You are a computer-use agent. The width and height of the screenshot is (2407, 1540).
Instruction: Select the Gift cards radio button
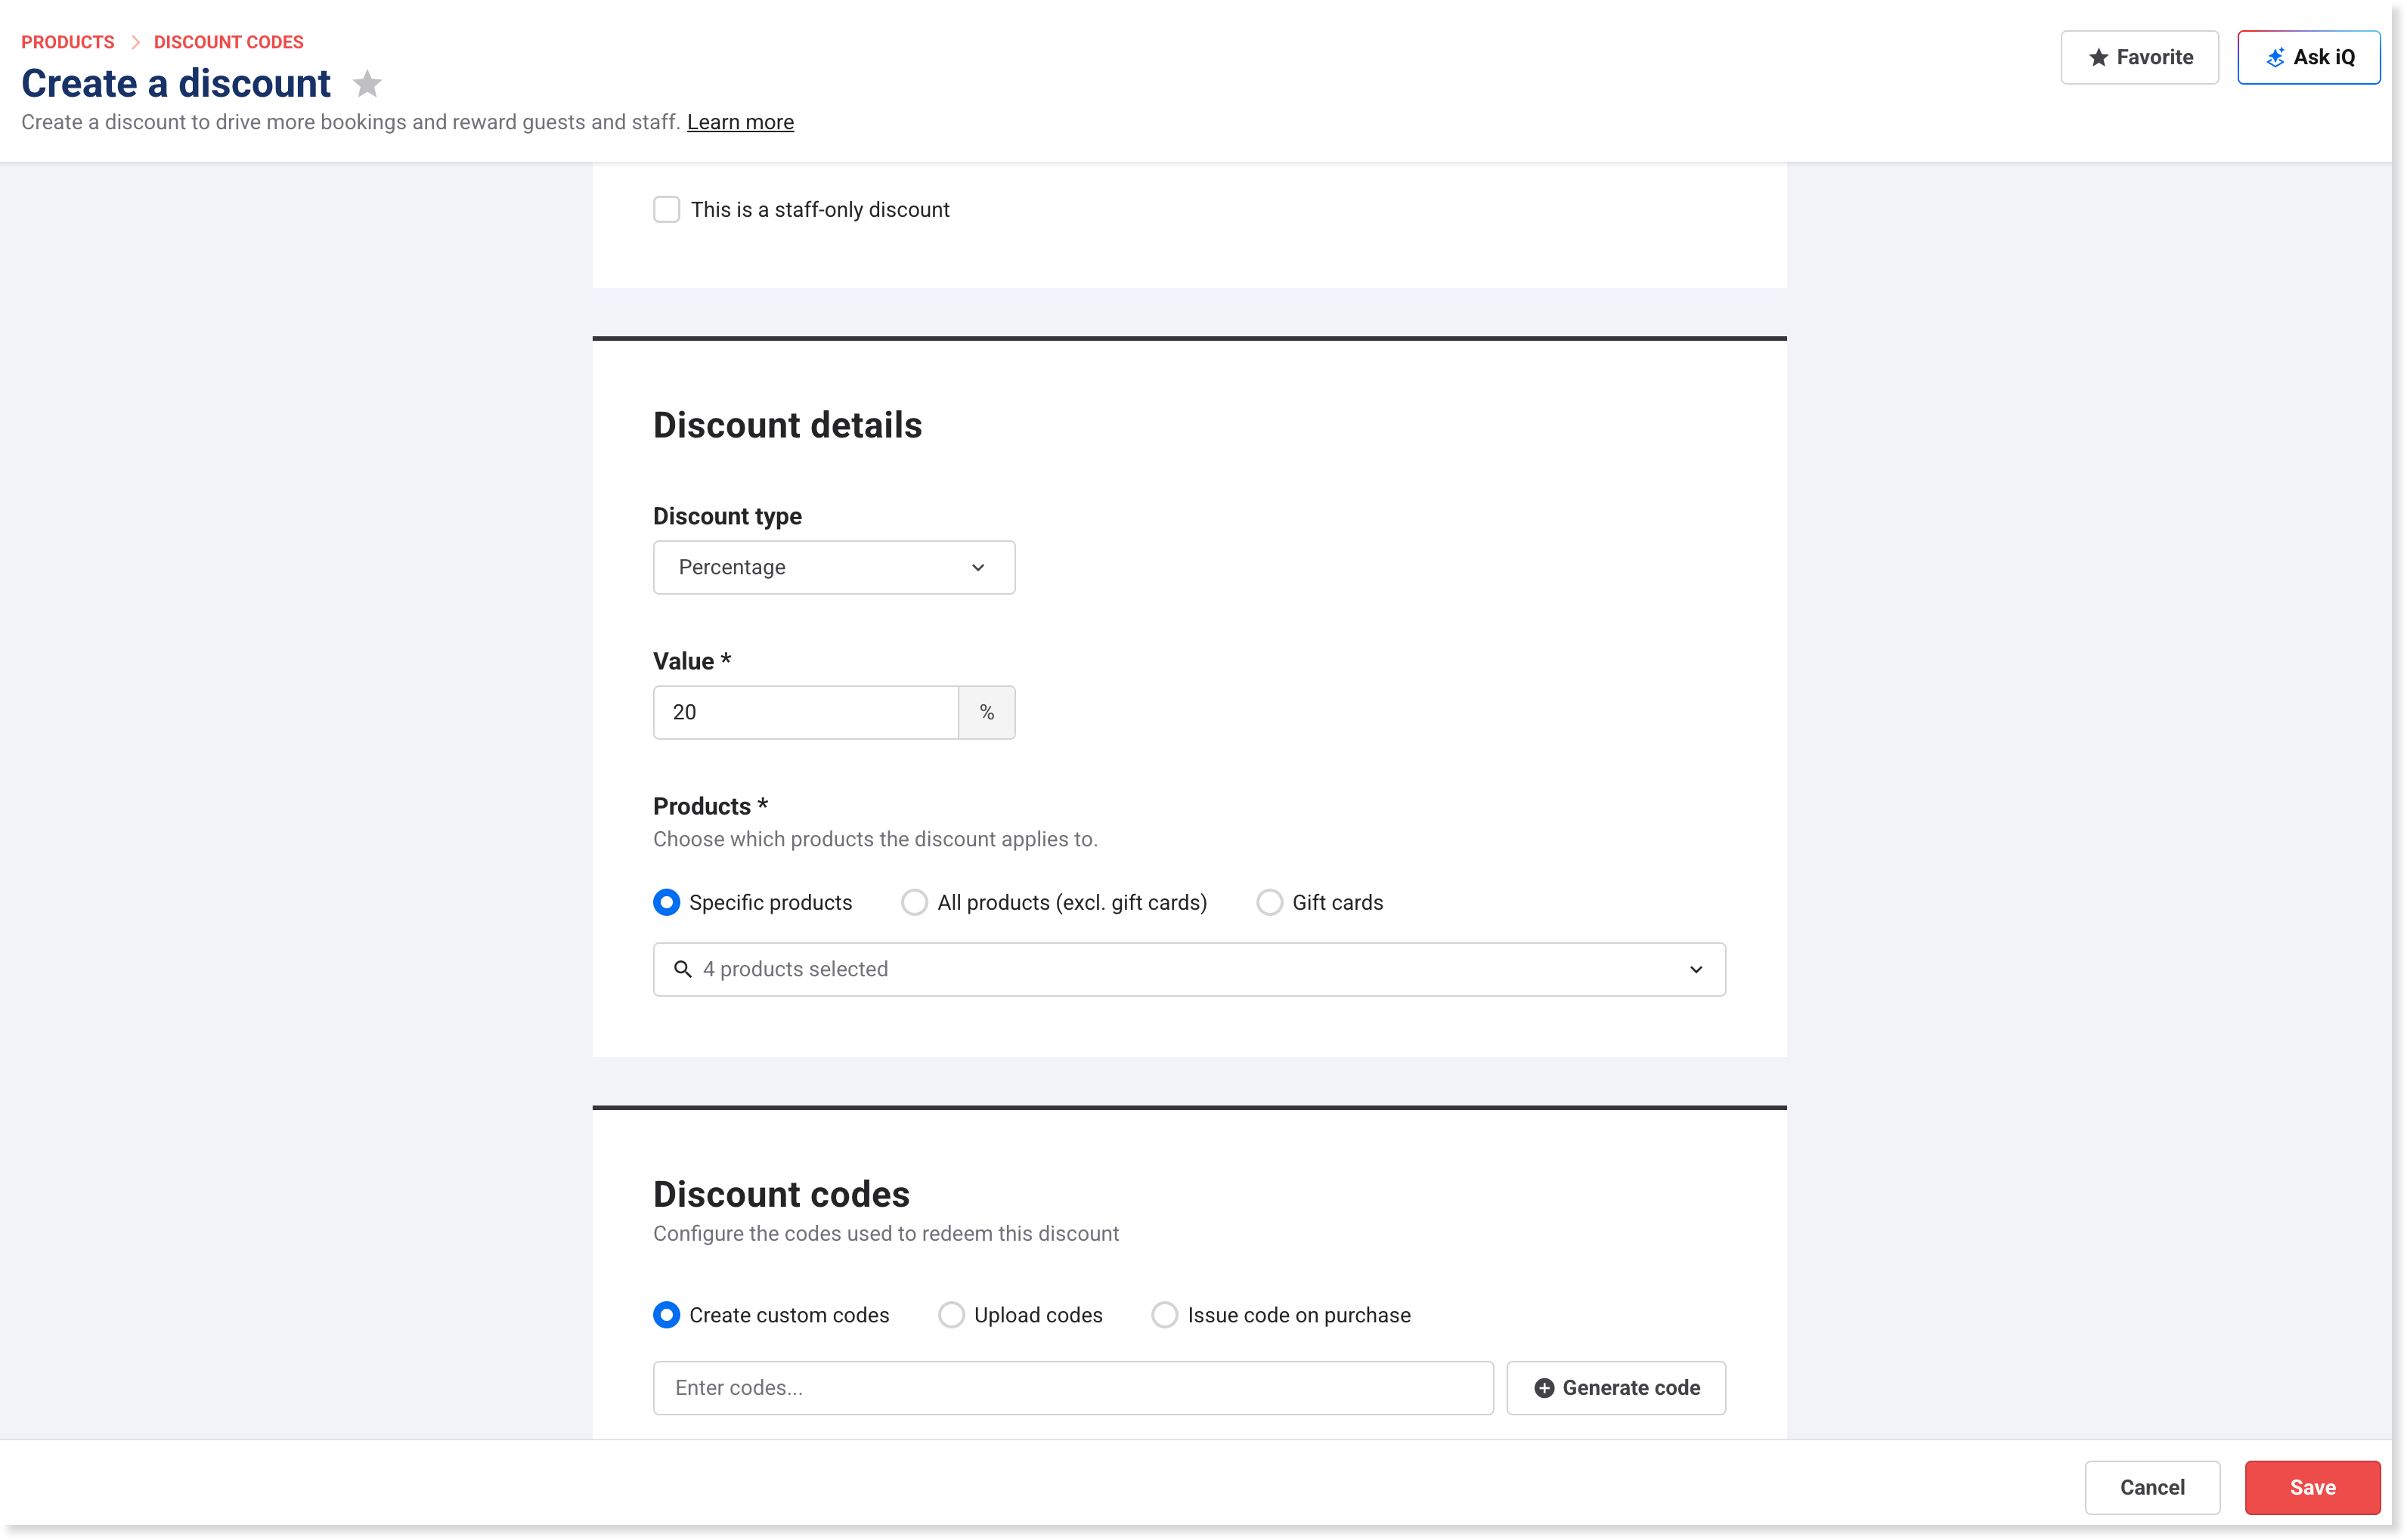click(1269, 903)
